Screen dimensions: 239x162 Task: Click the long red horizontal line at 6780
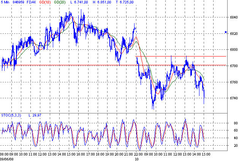pos(114,65)
